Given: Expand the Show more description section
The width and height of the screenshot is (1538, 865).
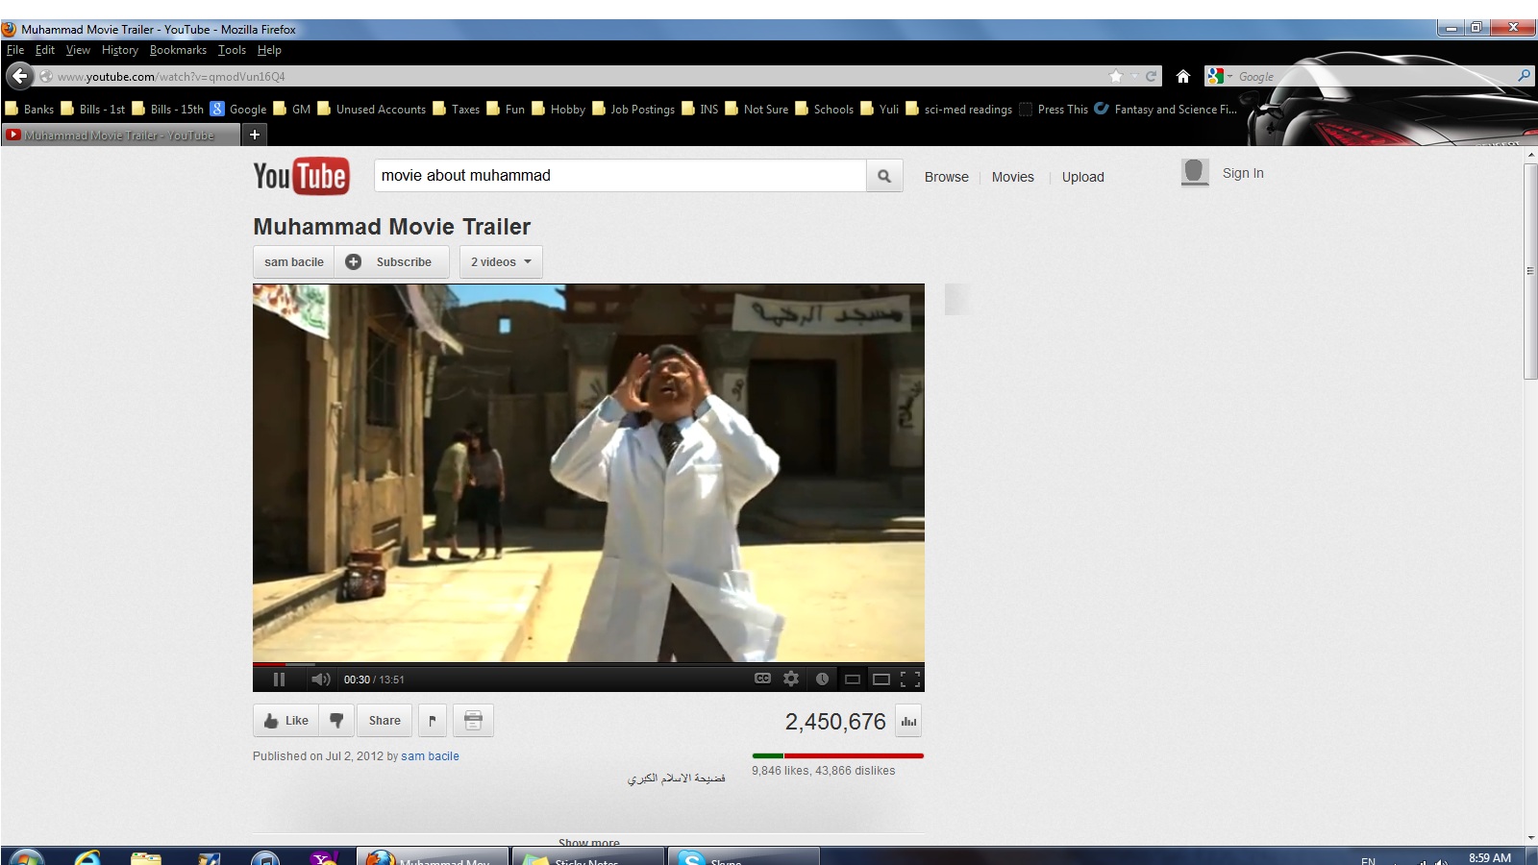Looking at the screenshot, I should (x=588, y=842).
